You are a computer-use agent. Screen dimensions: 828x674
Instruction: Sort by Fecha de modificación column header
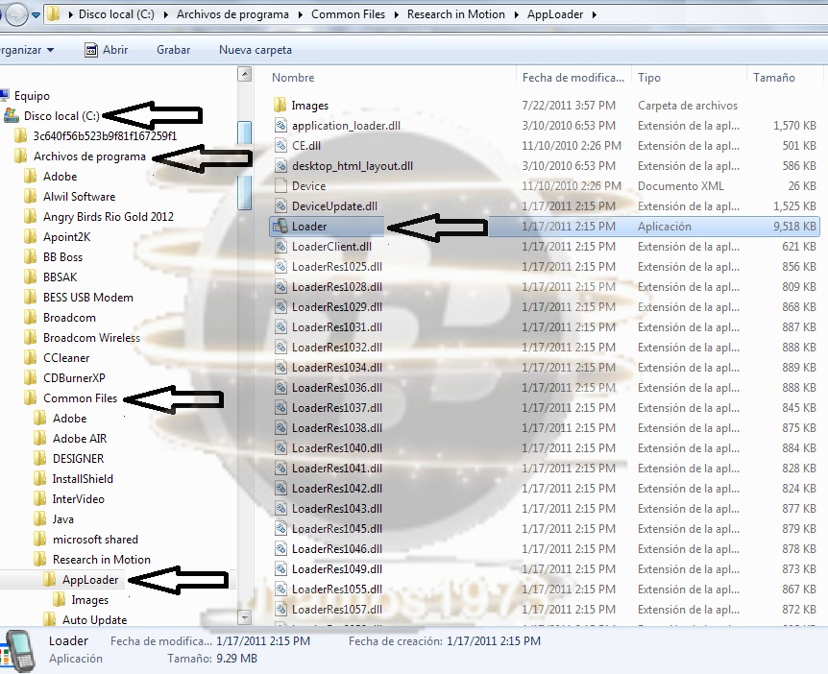coord(572,78)
